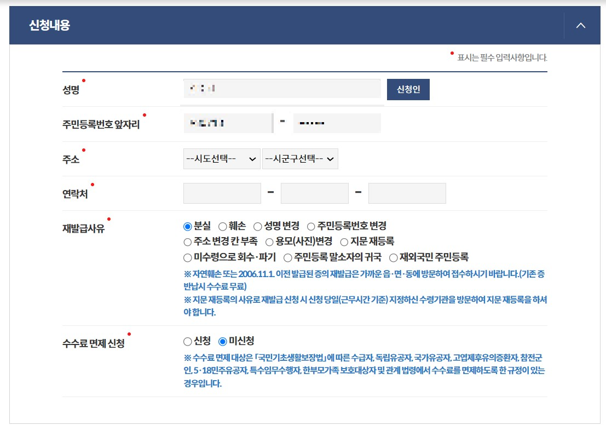This screenshot has height=431, width=606.
Task: Click the 수수료 면제 신청 label
Action: coord(94,343)
